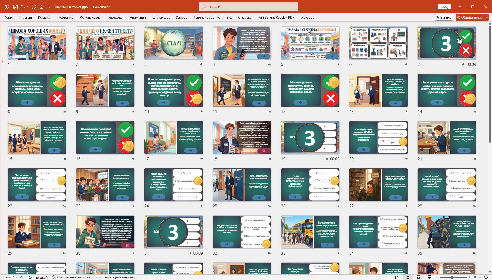Click the transition star under slide 28
Screen dimensions: 492x280
point(474,206)
